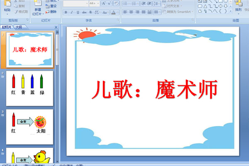Screen dimensions: 249x166
Task: Switch to the Slides (幻灯片) tab
Action: point(7,27)
